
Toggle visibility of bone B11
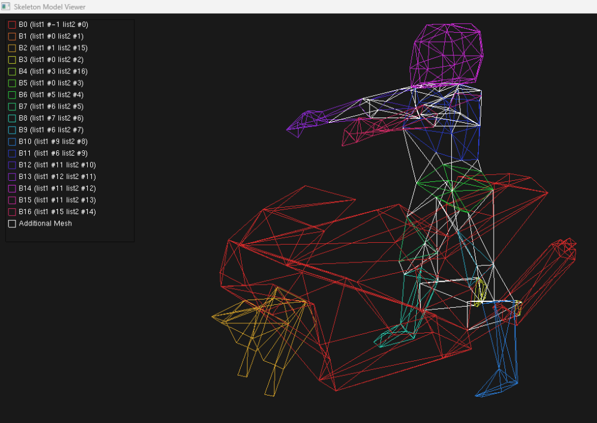(x=12, y=153)
